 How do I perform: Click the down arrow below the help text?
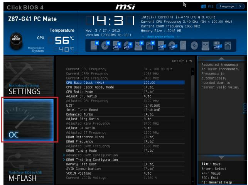(x=221, y=158)
